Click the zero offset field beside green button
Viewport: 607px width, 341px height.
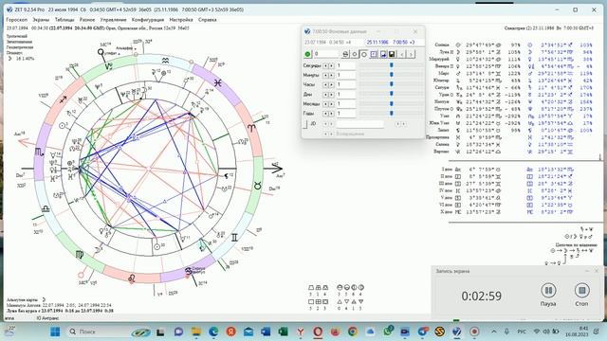[x=326, y=54]
